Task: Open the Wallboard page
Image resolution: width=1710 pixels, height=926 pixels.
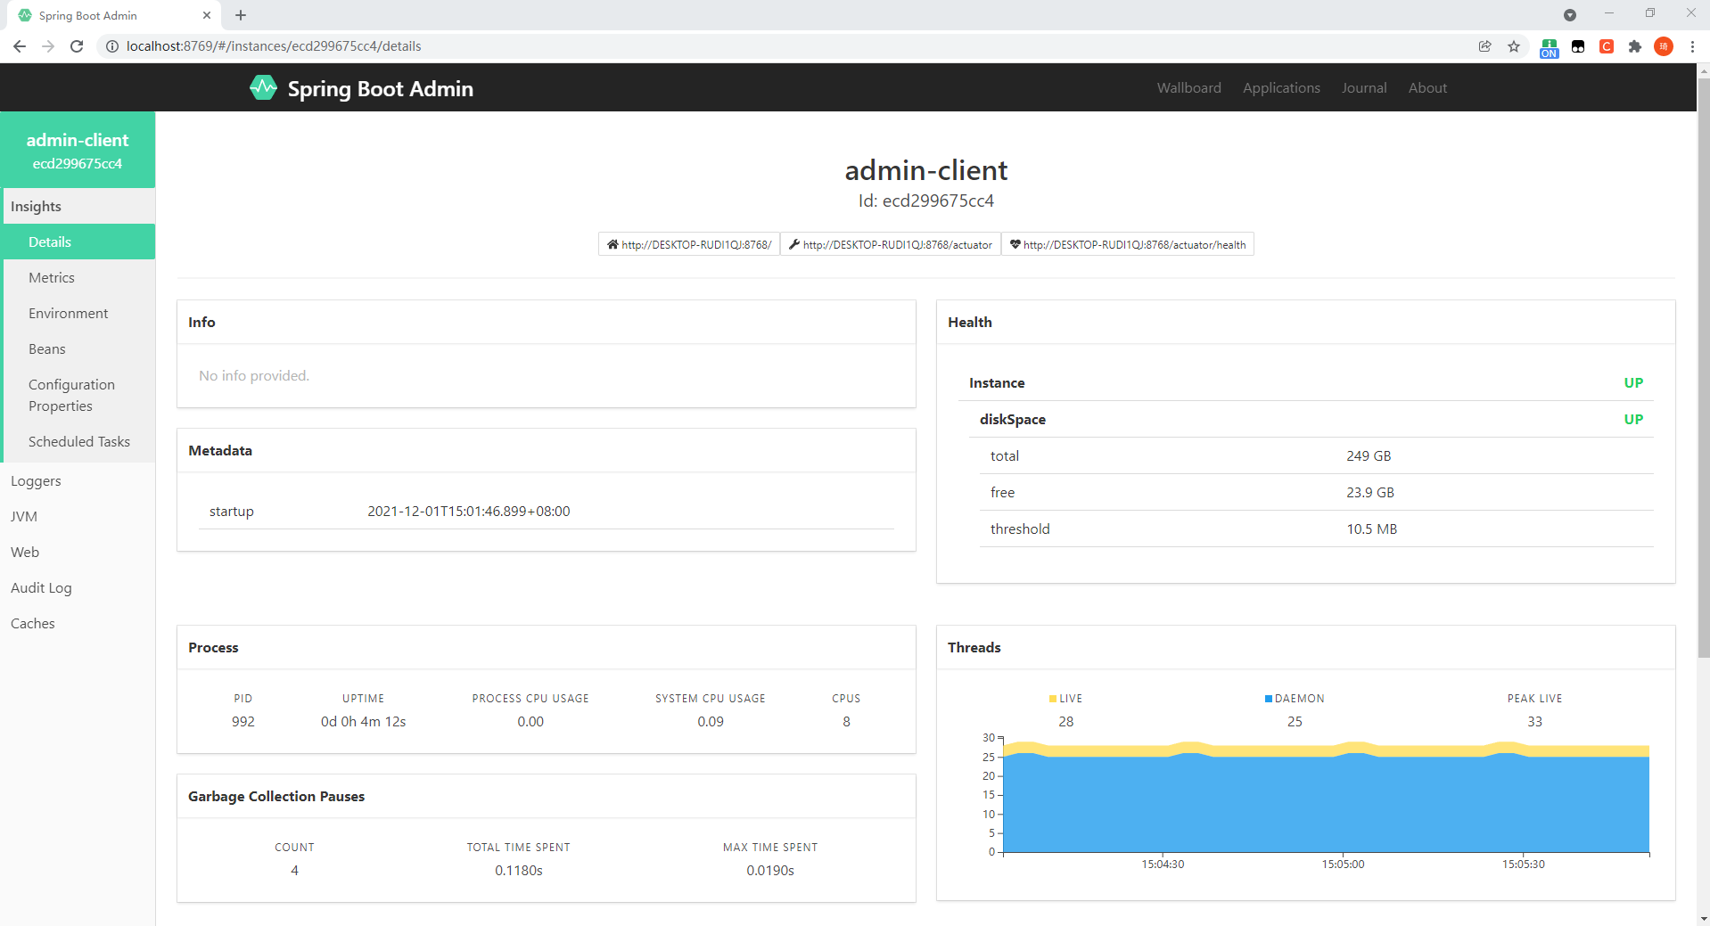Action: [1189, 87]
